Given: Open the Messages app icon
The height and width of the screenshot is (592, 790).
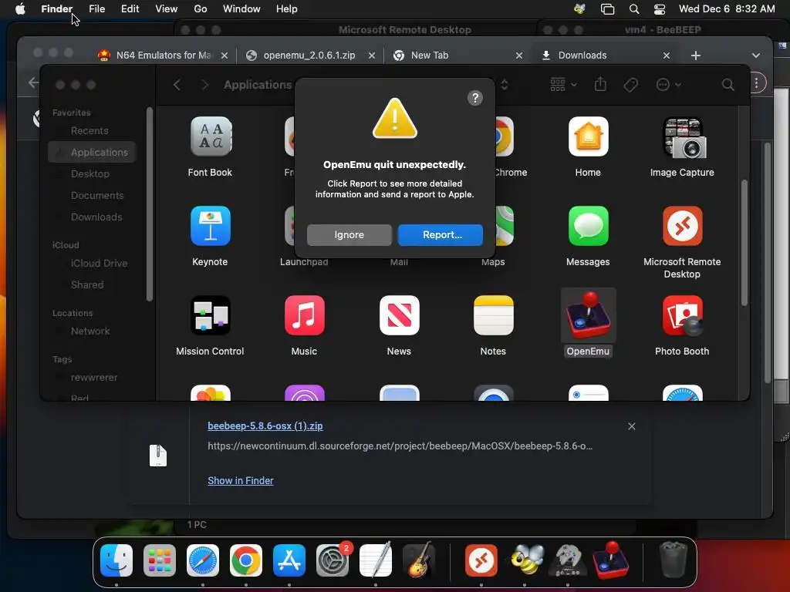Looking at the screenshot, I should click(588, 226).
